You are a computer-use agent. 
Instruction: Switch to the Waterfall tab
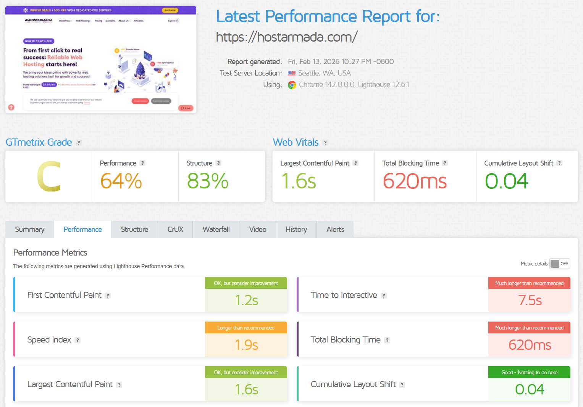click(x=216, y=229)
